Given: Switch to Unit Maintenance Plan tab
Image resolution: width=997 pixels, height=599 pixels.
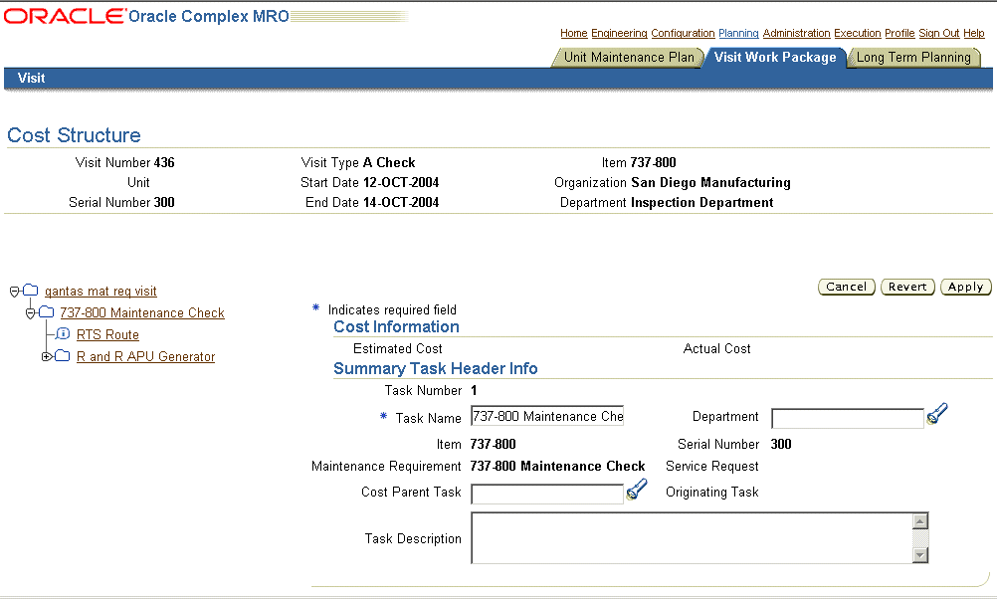Looking at the screenshot, I should [x=629, y=58].
